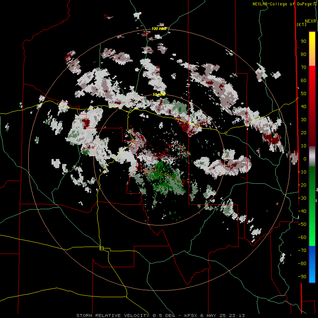Image resolution: width=318 pixels, height=318 pixels.
Task: Click the 30 value on velocity scale
Action: tap(304, 120)
